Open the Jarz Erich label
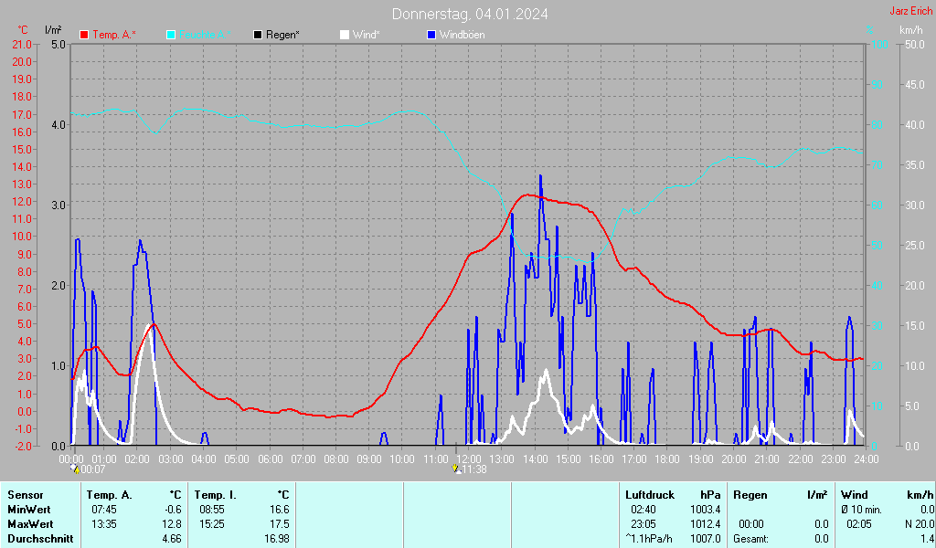The width and height of the screenshot is (936, 548). (910, 12)
